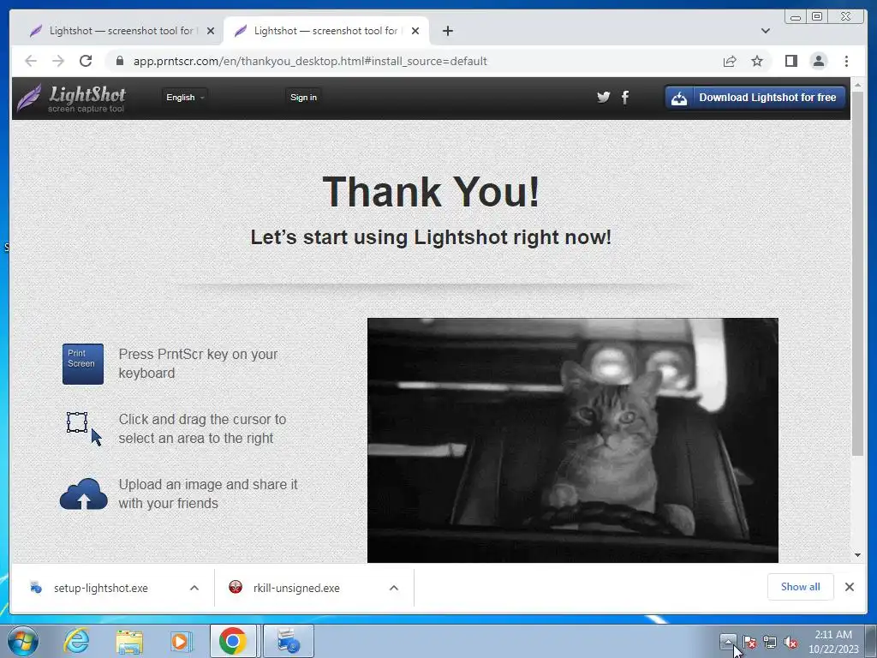Click the page's vertical scrollbar thumb
The height and width of the screenshot is (658, 877).
coord(857,274)
